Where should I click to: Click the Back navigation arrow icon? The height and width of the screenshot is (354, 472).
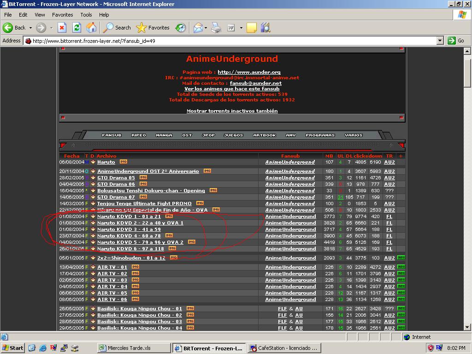pos(8,28)
